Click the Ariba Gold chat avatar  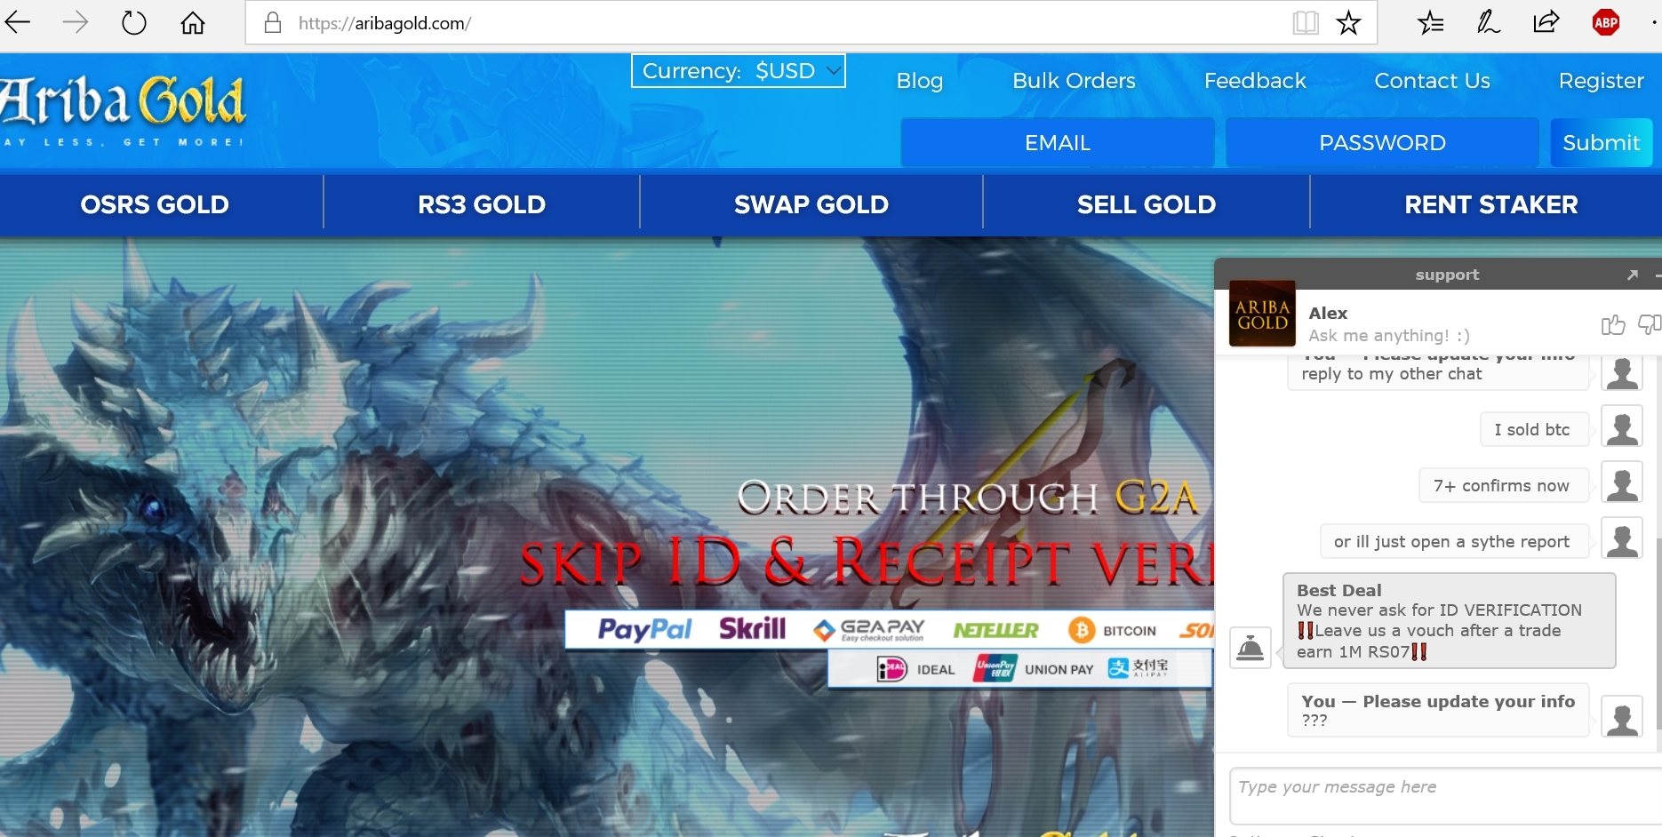1262,314
